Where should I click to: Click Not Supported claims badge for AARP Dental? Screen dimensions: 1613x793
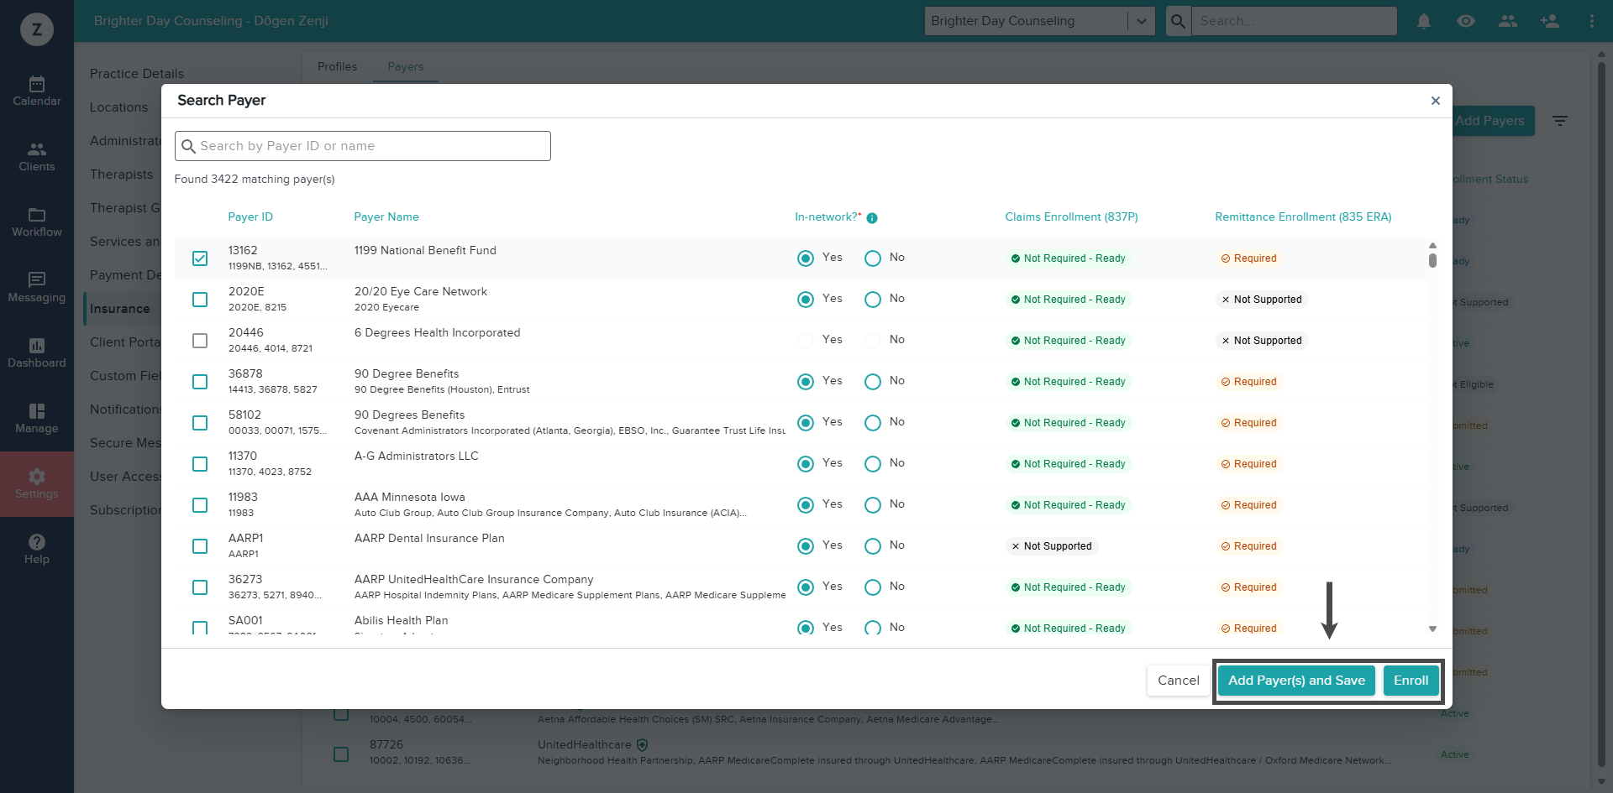[x=1052, y=546]
